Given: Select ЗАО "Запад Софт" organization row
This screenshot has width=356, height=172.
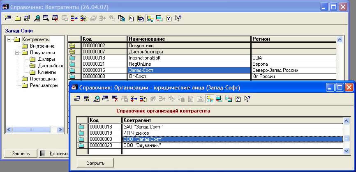Looking at the screenshot, I should [x=210, y=127].
